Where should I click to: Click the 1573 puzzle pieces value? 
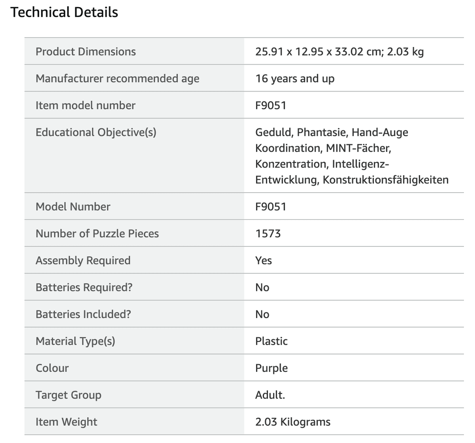pyautogui.click(x=268, y=233)
